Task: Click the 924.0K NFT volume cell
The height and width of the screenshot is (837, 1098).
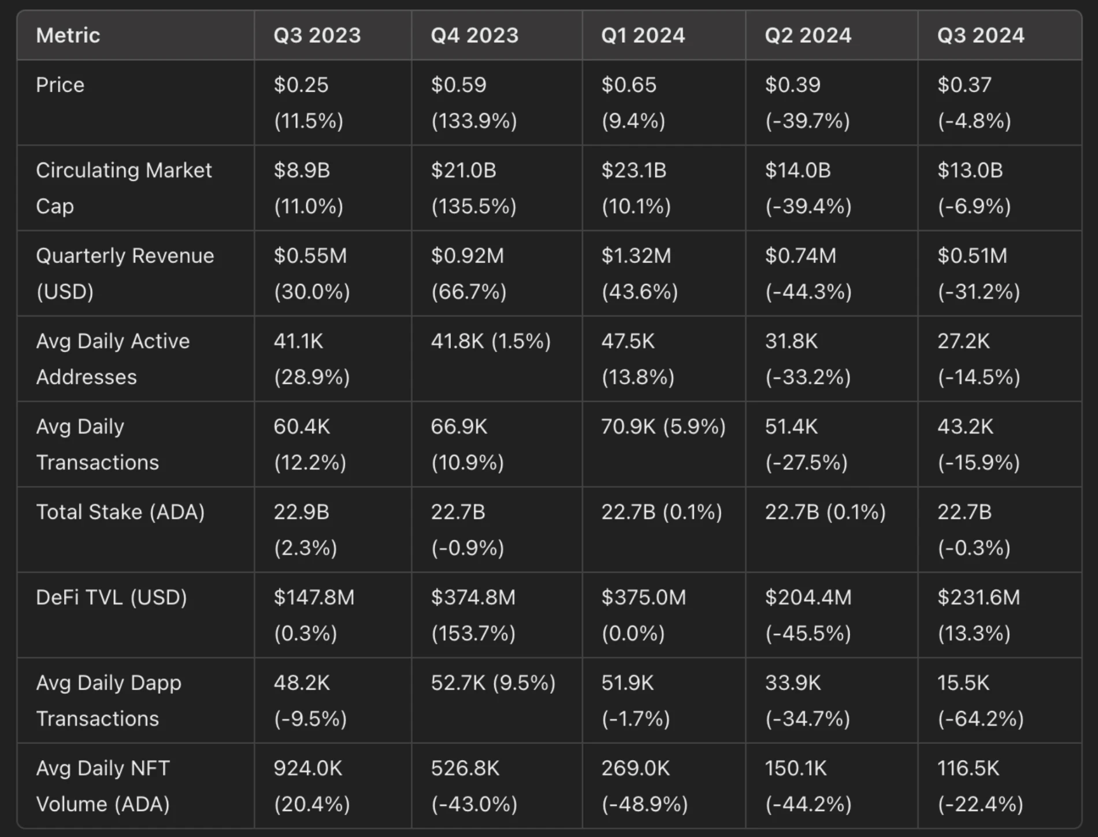Action: point(312,786)
